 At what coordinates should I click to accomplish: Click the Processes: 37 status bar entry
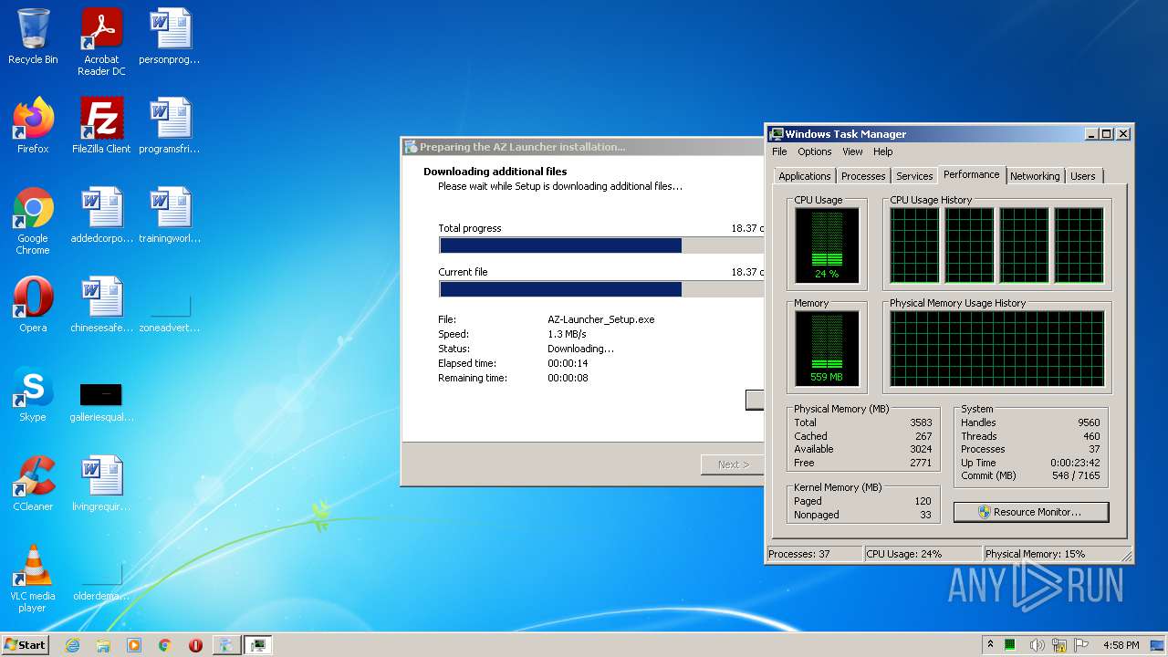pos(814,554)
